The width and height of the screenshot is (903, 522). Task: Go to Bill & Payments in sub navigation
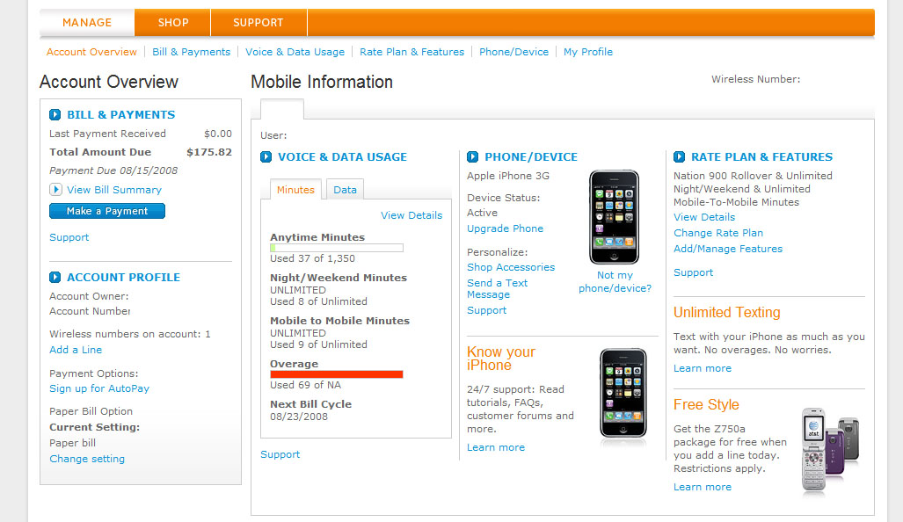point(191,52)
